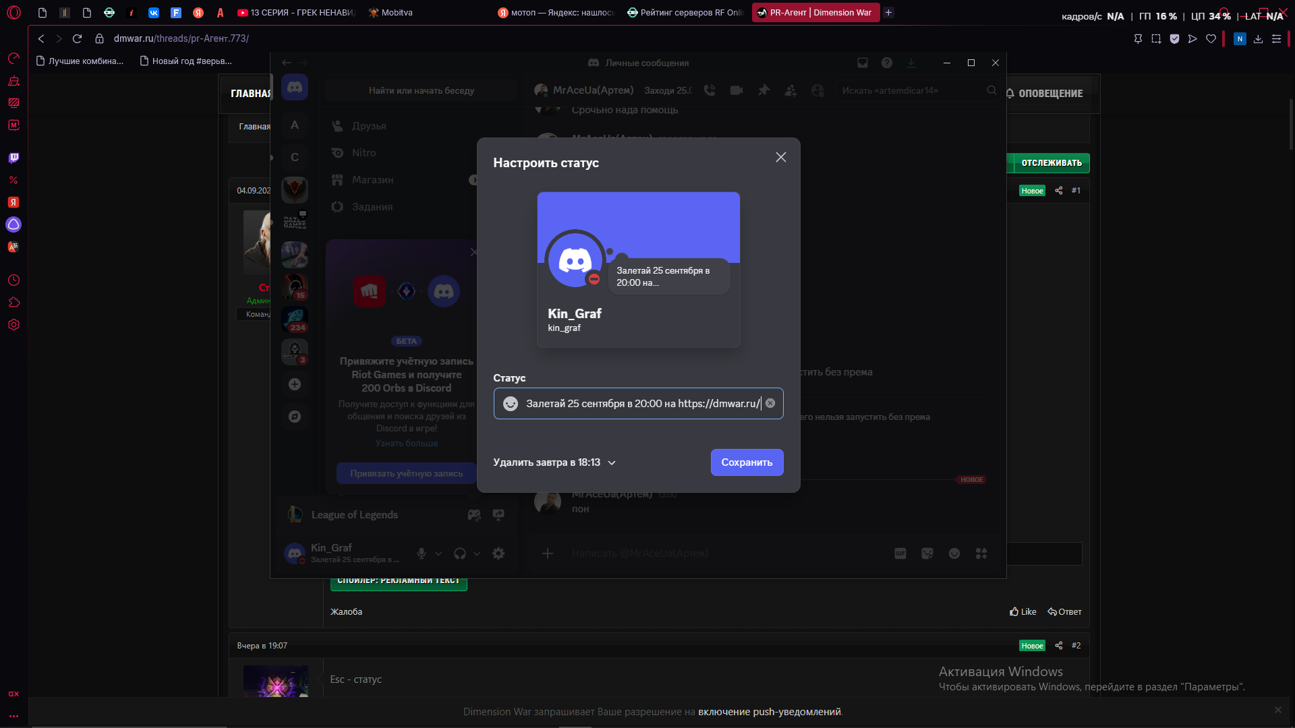Open pinned messages in Discord chat

764,90
